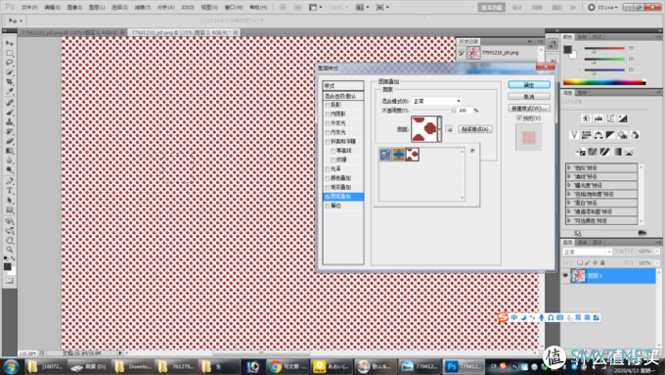Select the red dots pattern thumbnail in picker
Screen dimensions: 665x375
click(413, 155)
